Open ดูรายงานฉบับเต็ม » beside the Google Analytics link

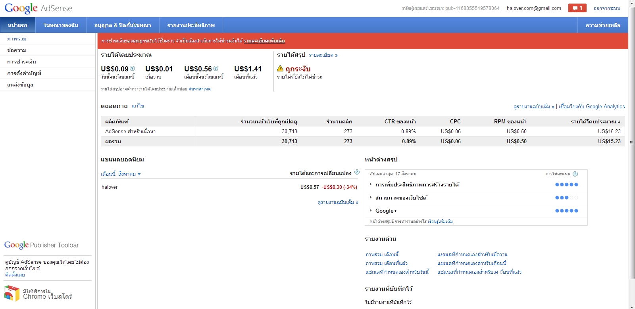[x=534, y=107]
